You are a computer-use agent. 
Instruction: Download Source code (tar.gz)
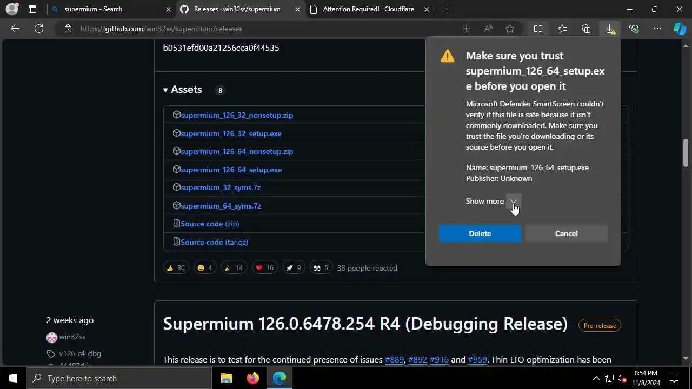[214, 242]
